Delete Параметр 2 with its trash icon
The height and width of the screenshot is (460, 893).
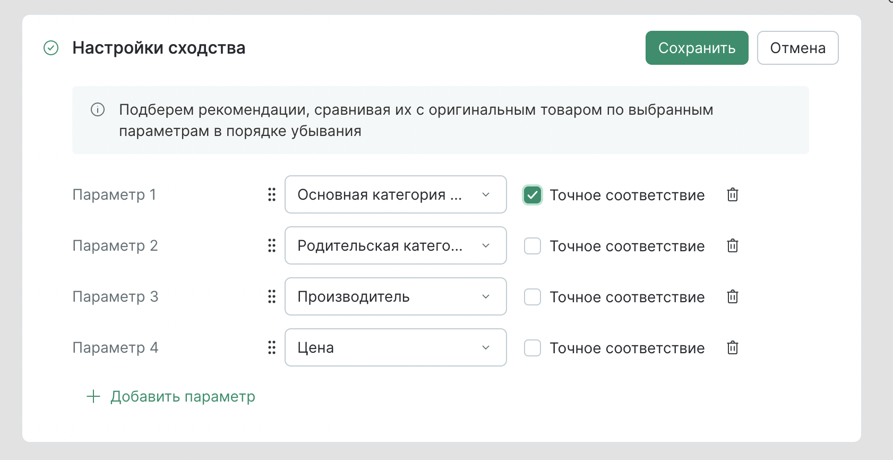pyautogui.click(x=733, y=246)
